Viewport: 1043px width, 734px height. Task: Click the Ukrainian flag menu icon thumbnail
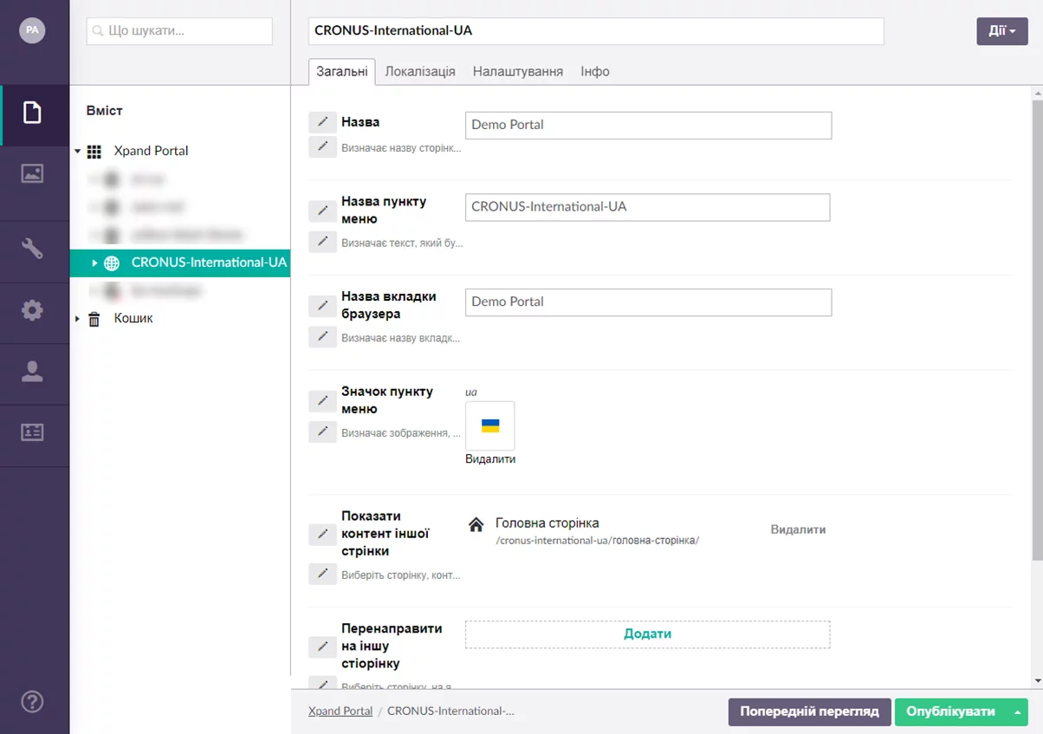pyautogui.click(x=490, y=425)
